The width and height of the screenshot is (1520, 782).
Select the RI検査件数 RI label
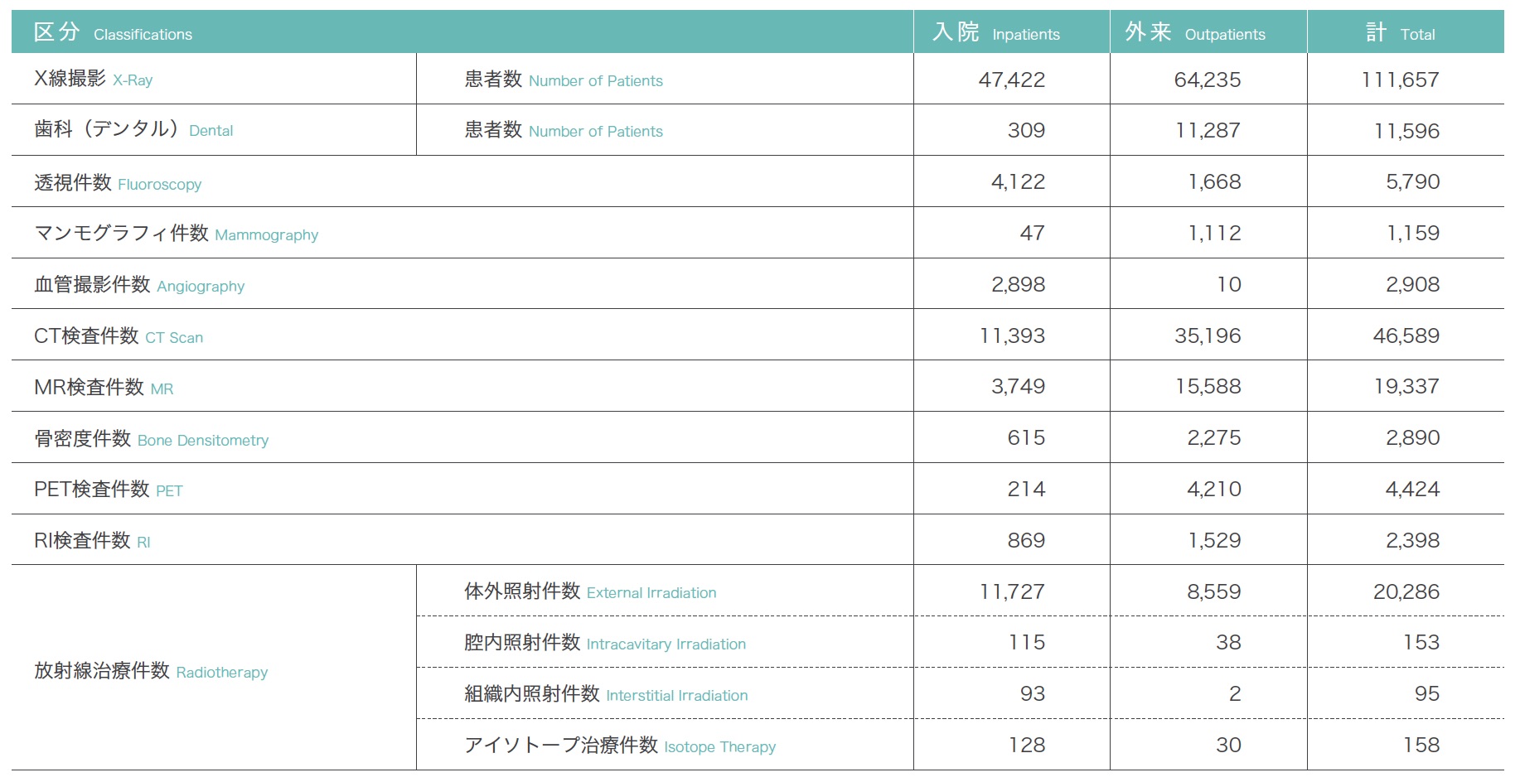pyautogui.click(x=92, y=541)
